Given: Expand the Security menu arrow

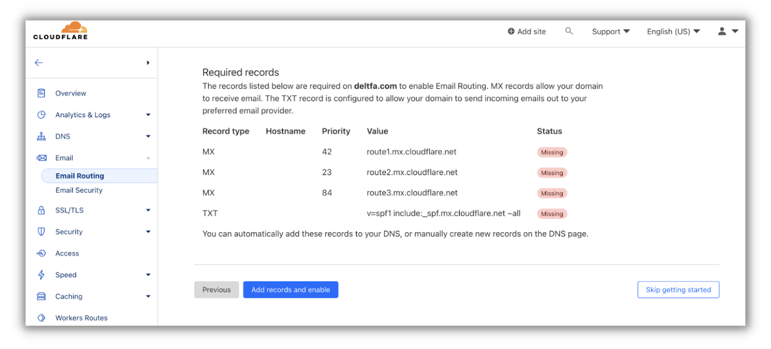Looking at the screenshot, I should coord(148,232).
